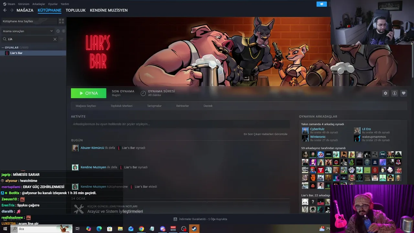Go forward with the right navigation arrow
Screen dimensions: 414x233
tap(12, 10)
